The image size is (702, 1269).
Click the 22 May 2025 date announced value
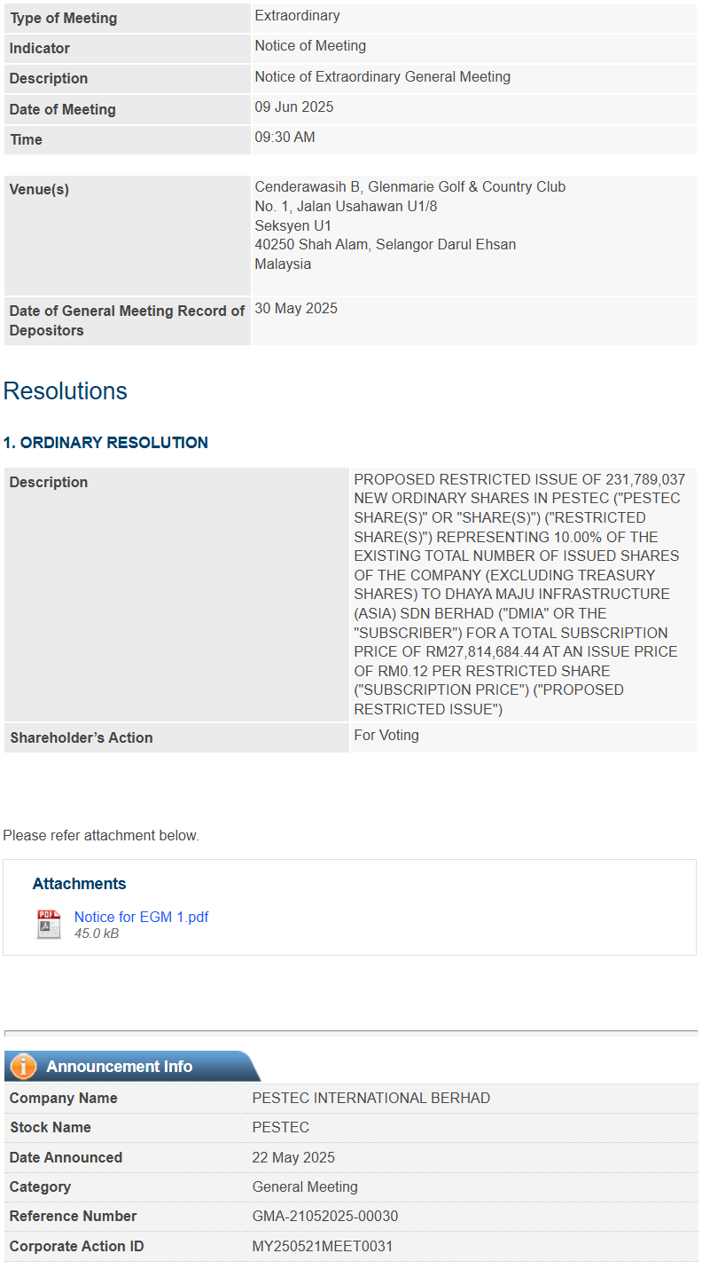click(293, 1158)
